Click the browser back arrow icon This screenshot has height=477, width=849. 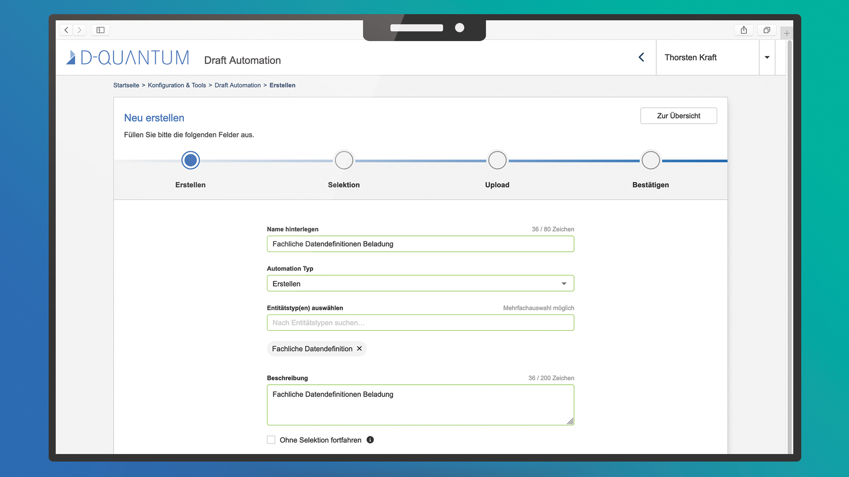66,30
